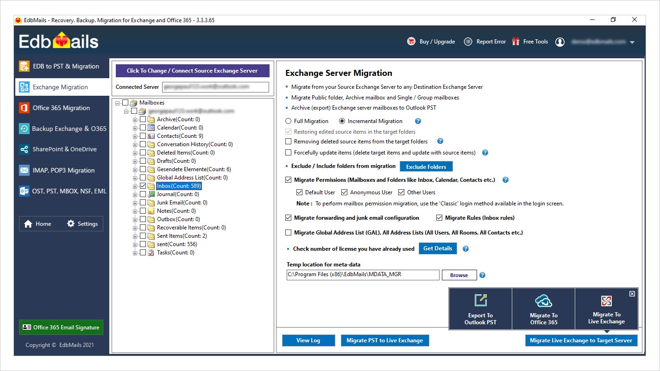Screen dimensions: 660x371
Task: Open OST, PST, MBOX, NSF, EML section
Action: [62, 191]
